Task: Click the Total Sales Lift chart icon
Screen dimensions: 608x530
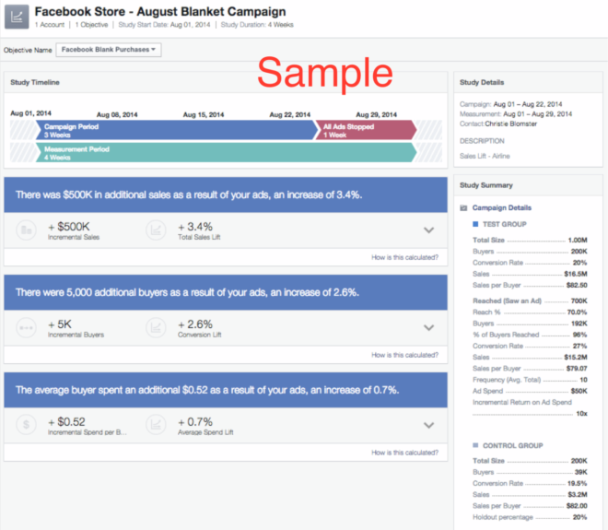Action: click(156, 230)
